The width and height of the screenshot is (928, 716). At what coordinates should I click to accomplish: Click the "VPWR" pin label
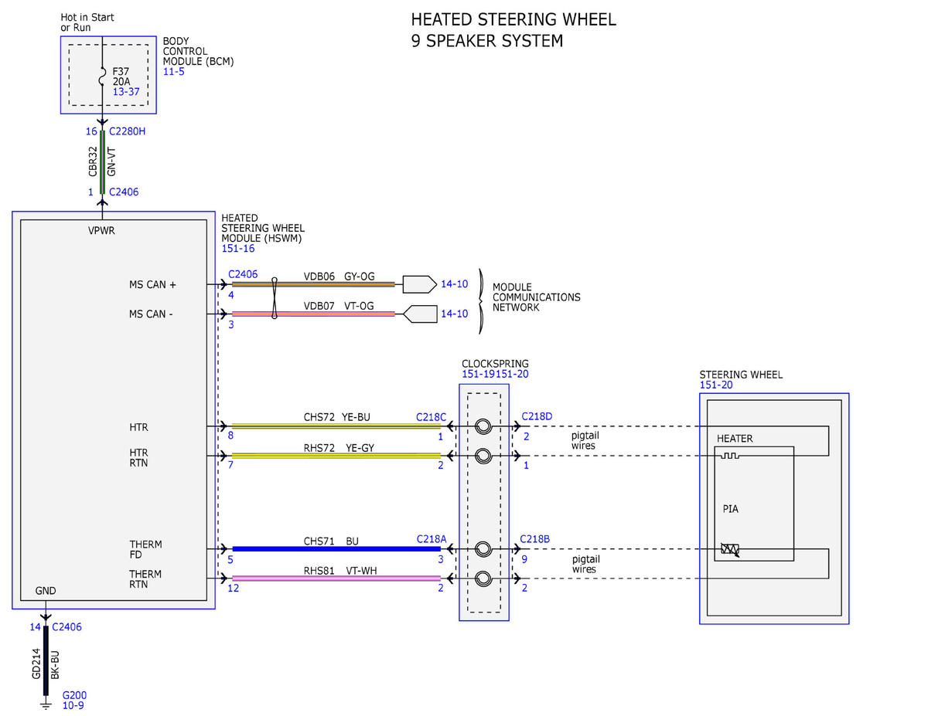(101, 230)
